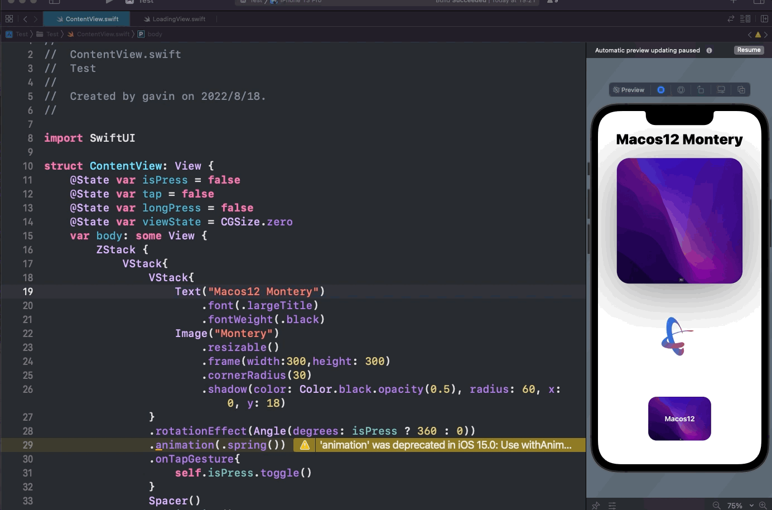
Task: Click the yellow warning triangle on line 29
Action: (x=305, y=445)
